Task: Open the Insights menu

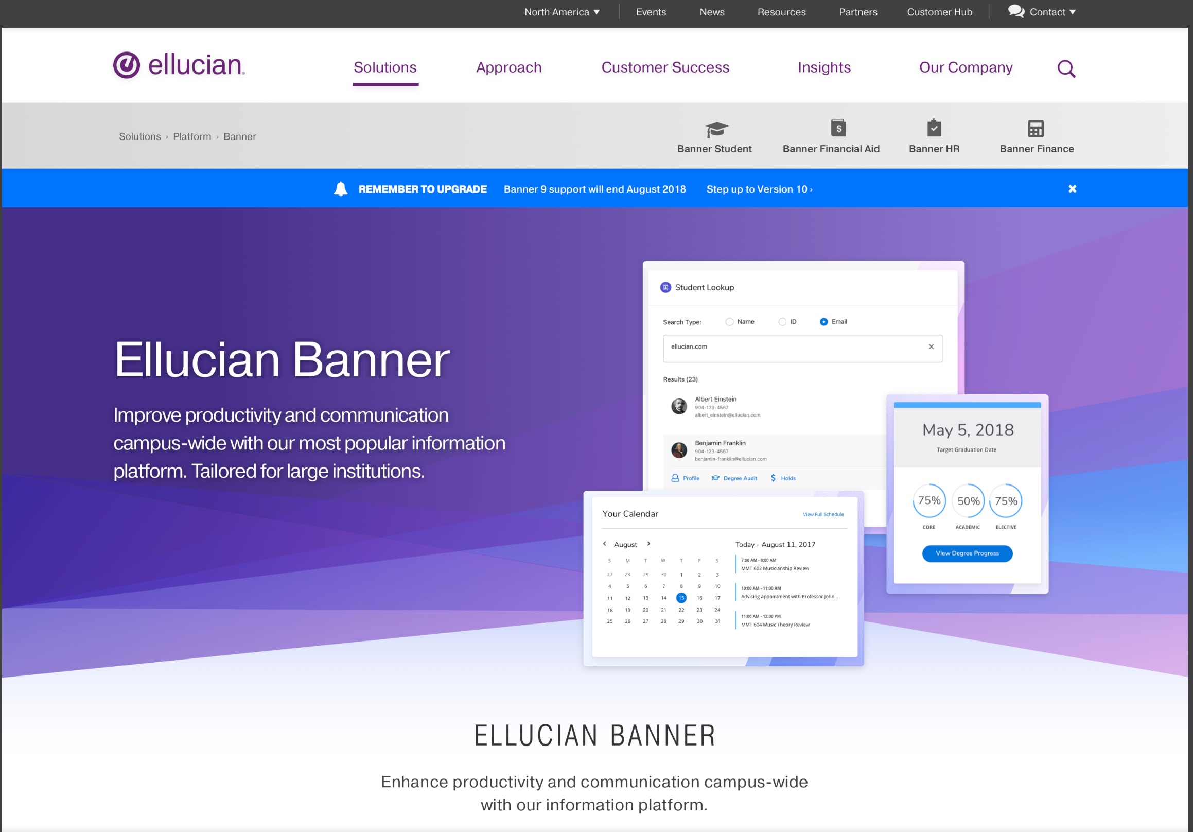Action: (824, 67)
